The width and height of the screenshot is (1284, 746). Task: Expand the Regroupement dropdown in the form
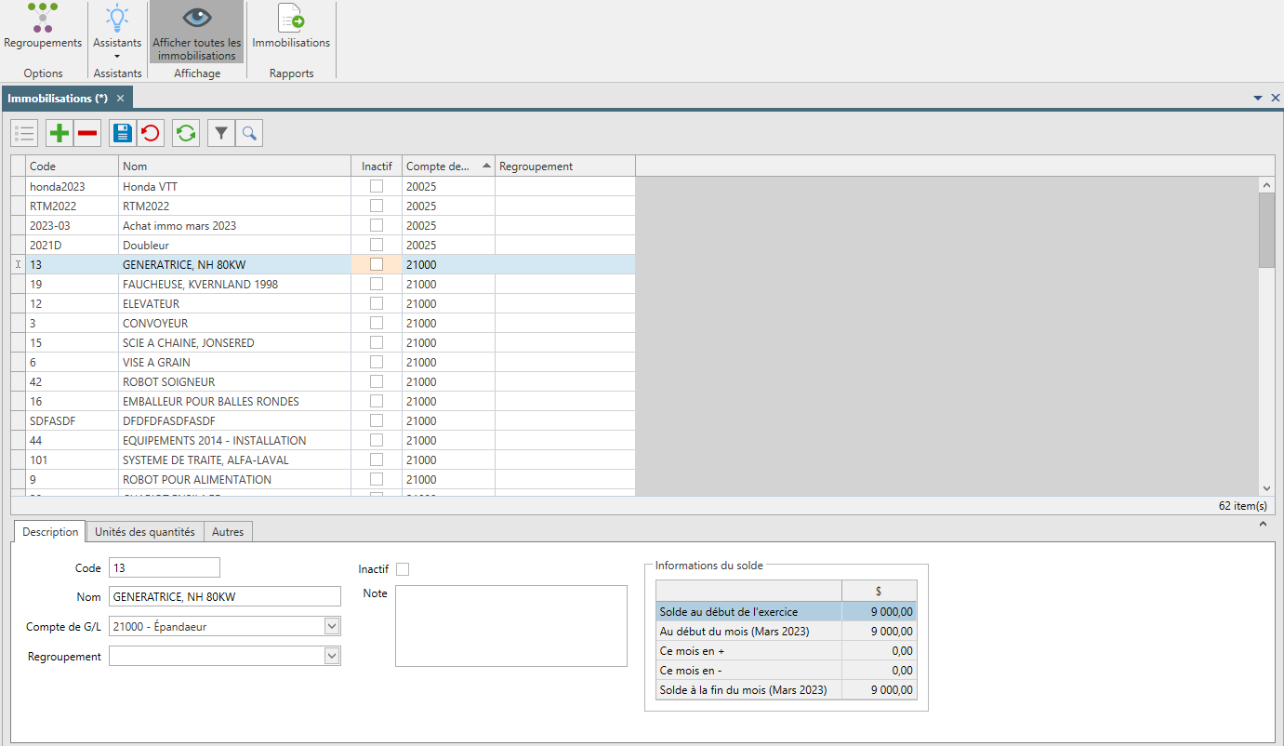(x=332, y=656)
